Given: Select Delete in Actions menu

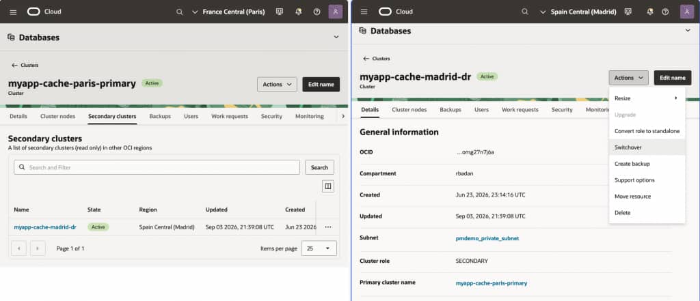Looking at the screenshot, I should [647, 213].
